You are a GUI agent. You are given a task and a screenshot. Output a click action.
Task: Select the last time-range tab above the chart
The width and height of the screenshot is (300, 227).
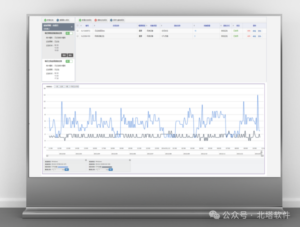76,86
